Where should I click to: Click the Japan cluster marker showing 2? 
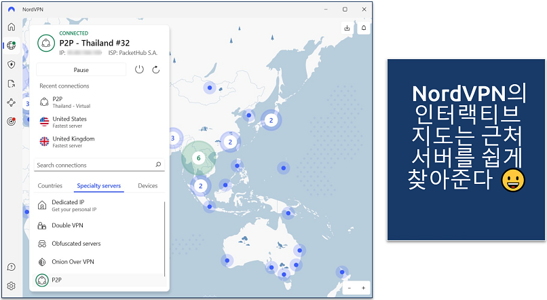pos(271,120)
